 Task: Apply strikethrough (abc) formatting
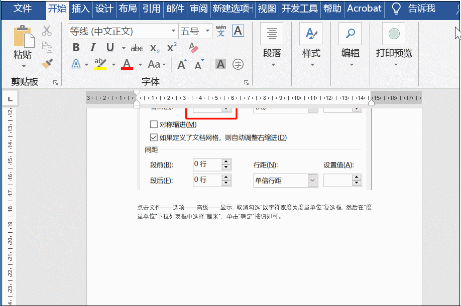(x=137, y=48)
